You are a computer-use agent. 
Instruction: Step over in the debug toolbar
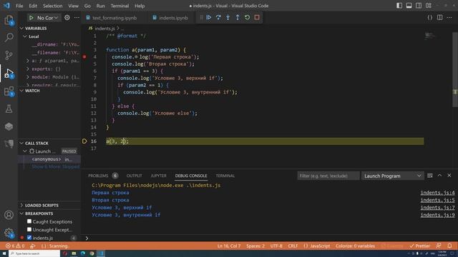(218, 17)
